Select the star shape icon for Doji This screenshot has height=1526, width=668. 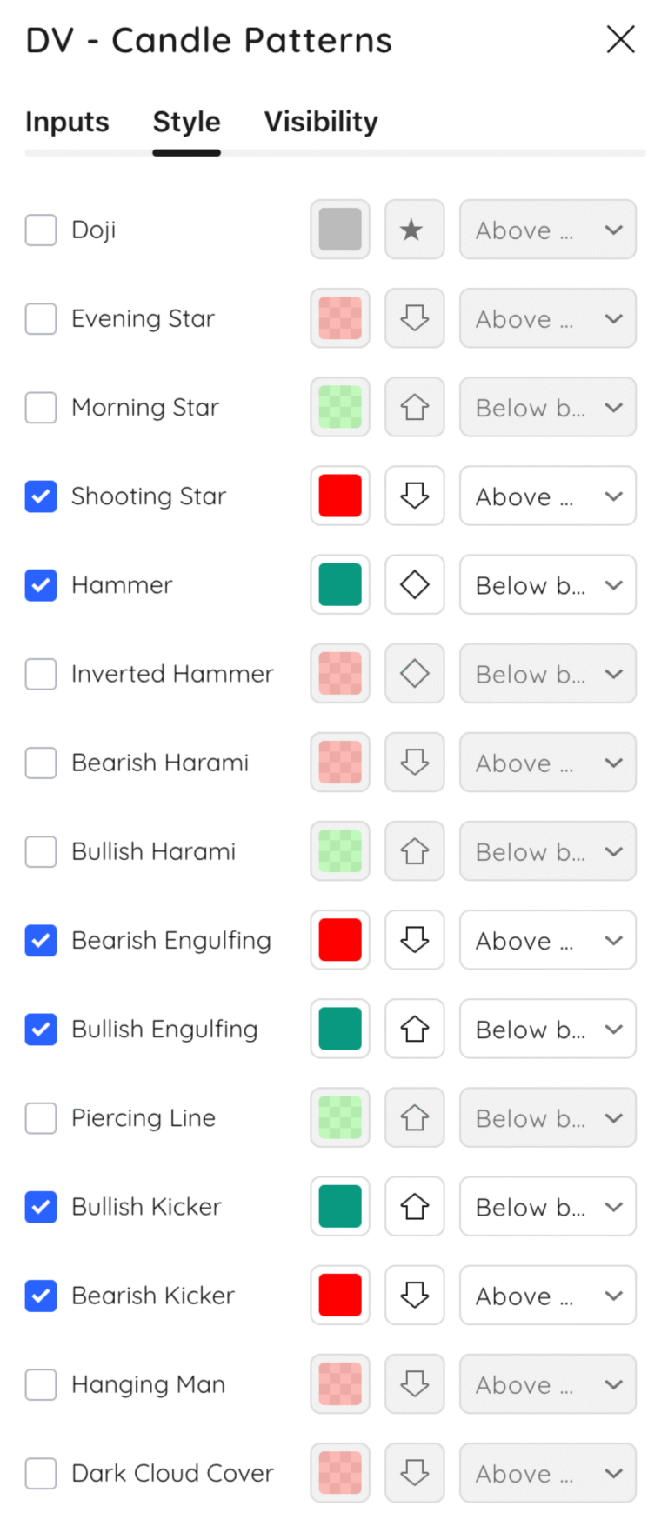tap(415, 230)
